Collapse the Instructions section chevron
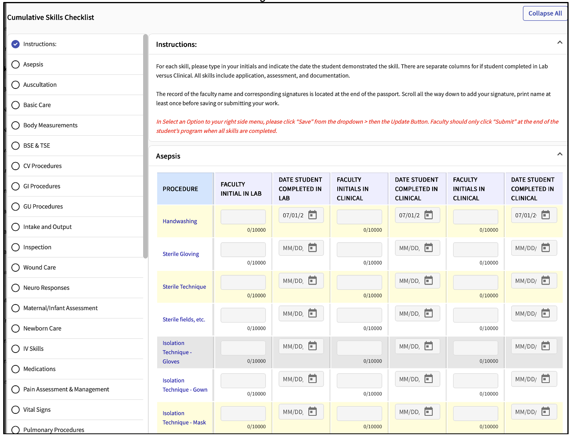This screenshot has height=437, width=571. pos(560,43)
